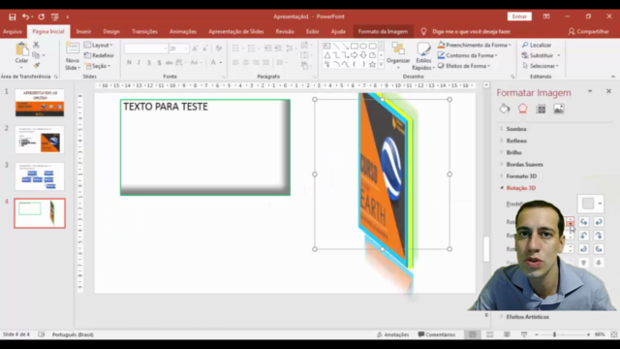Increase font size with the larger A
The height and width of the screenshot is (349, 620).
(x=195, y=48)
